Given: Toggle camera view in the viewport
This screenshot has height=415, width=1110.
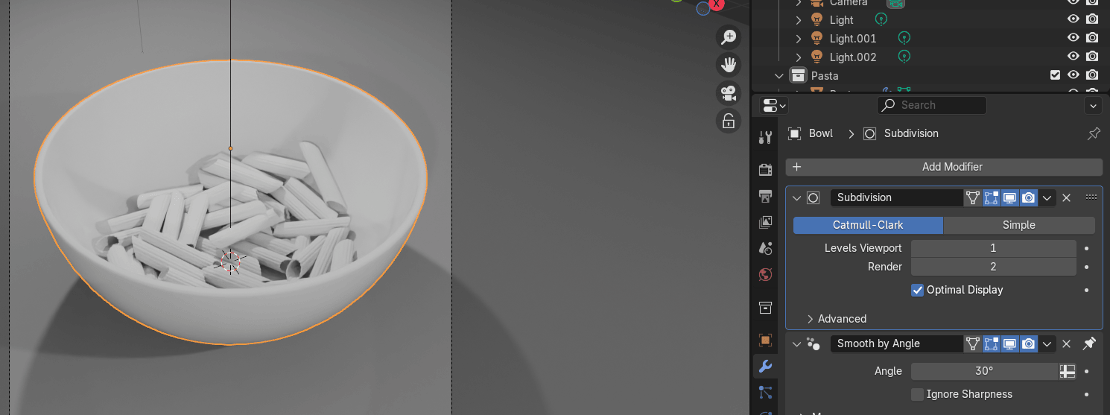Looking at the screenshot, I should 728,93.
